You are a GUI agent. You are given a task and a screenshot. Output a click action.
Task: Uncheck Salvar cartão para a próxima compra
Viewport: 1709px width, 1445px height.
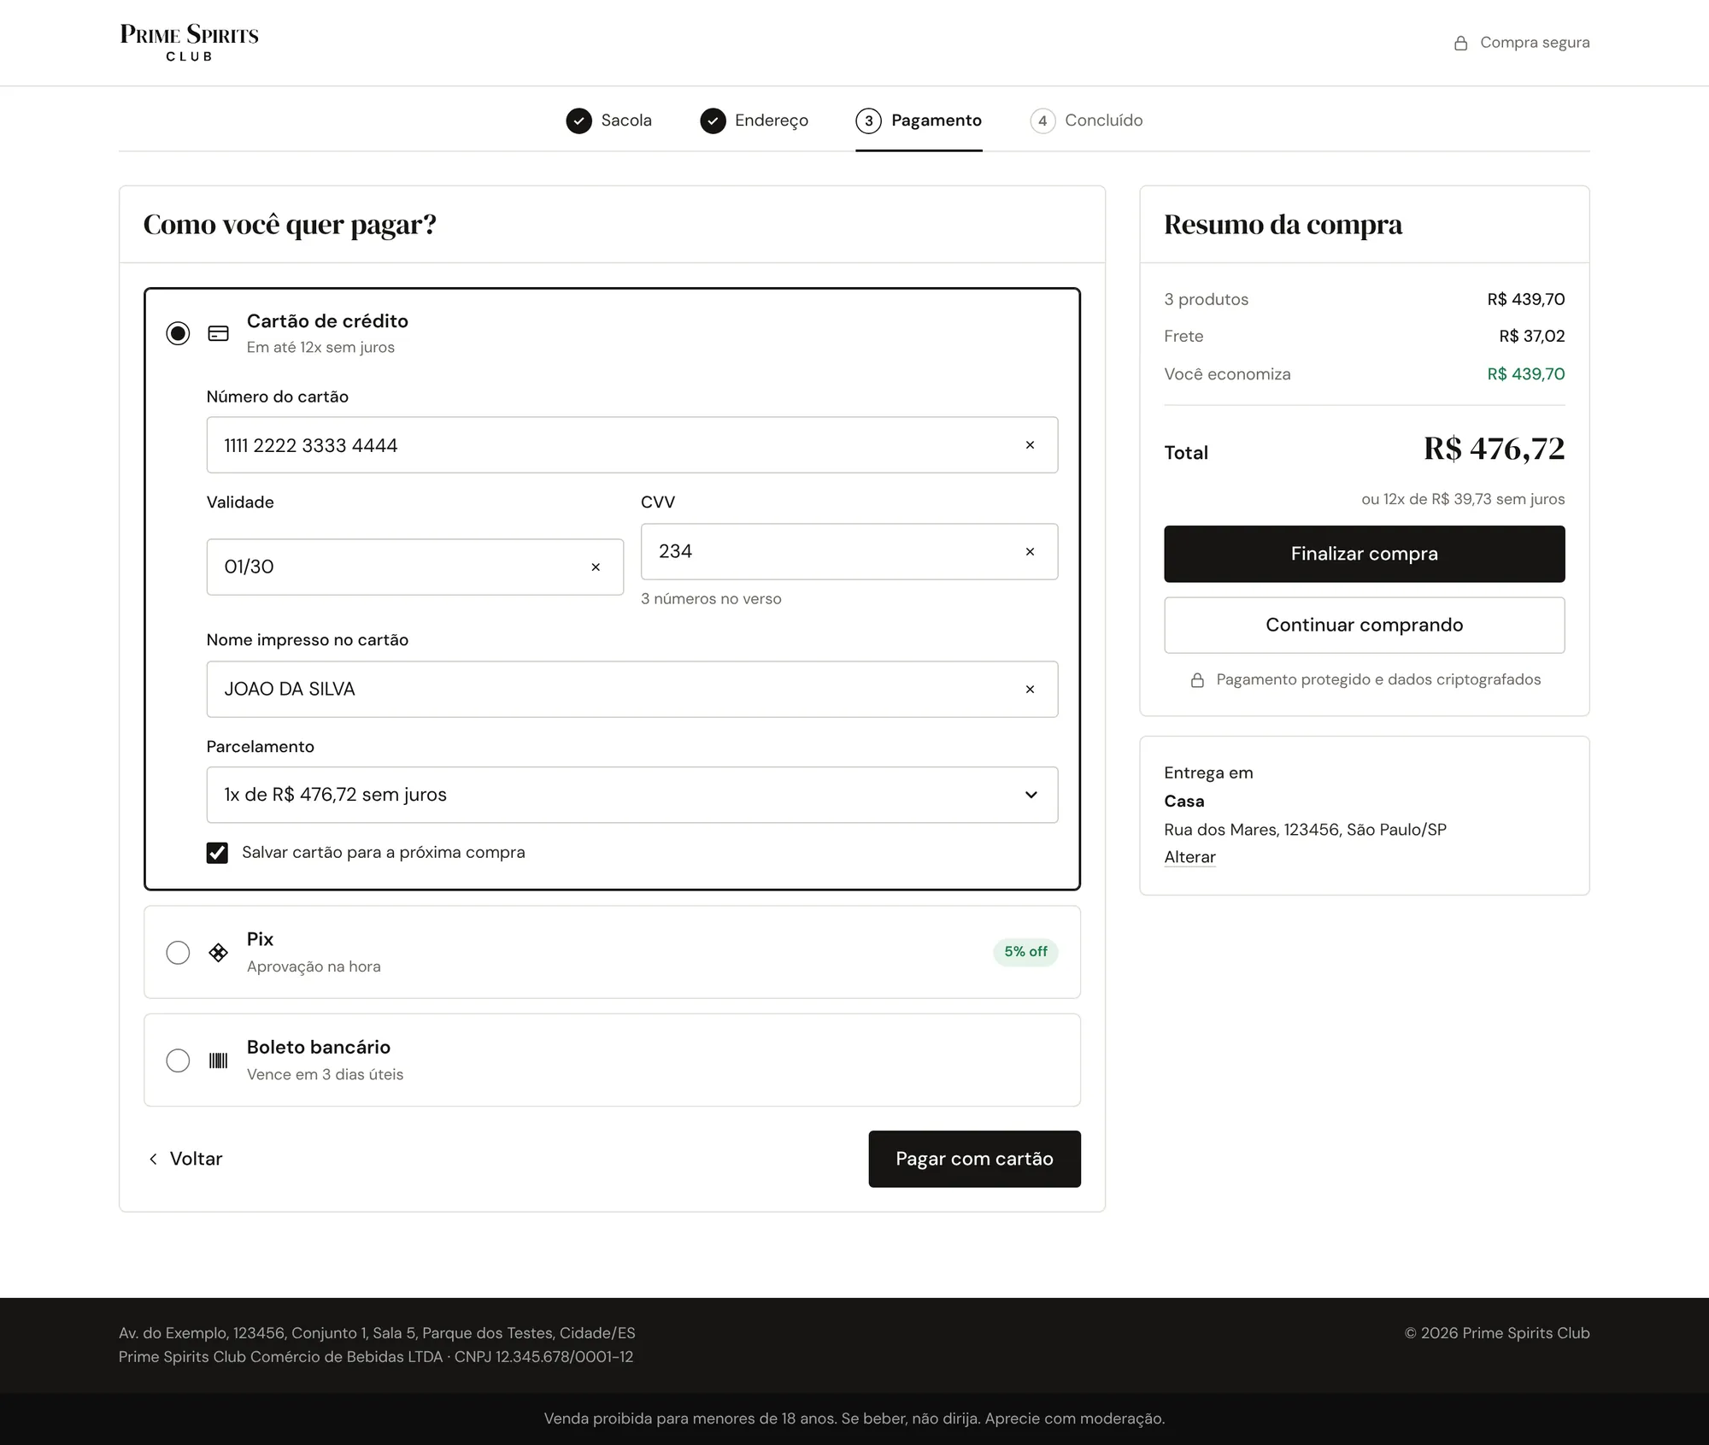point(217,853)
